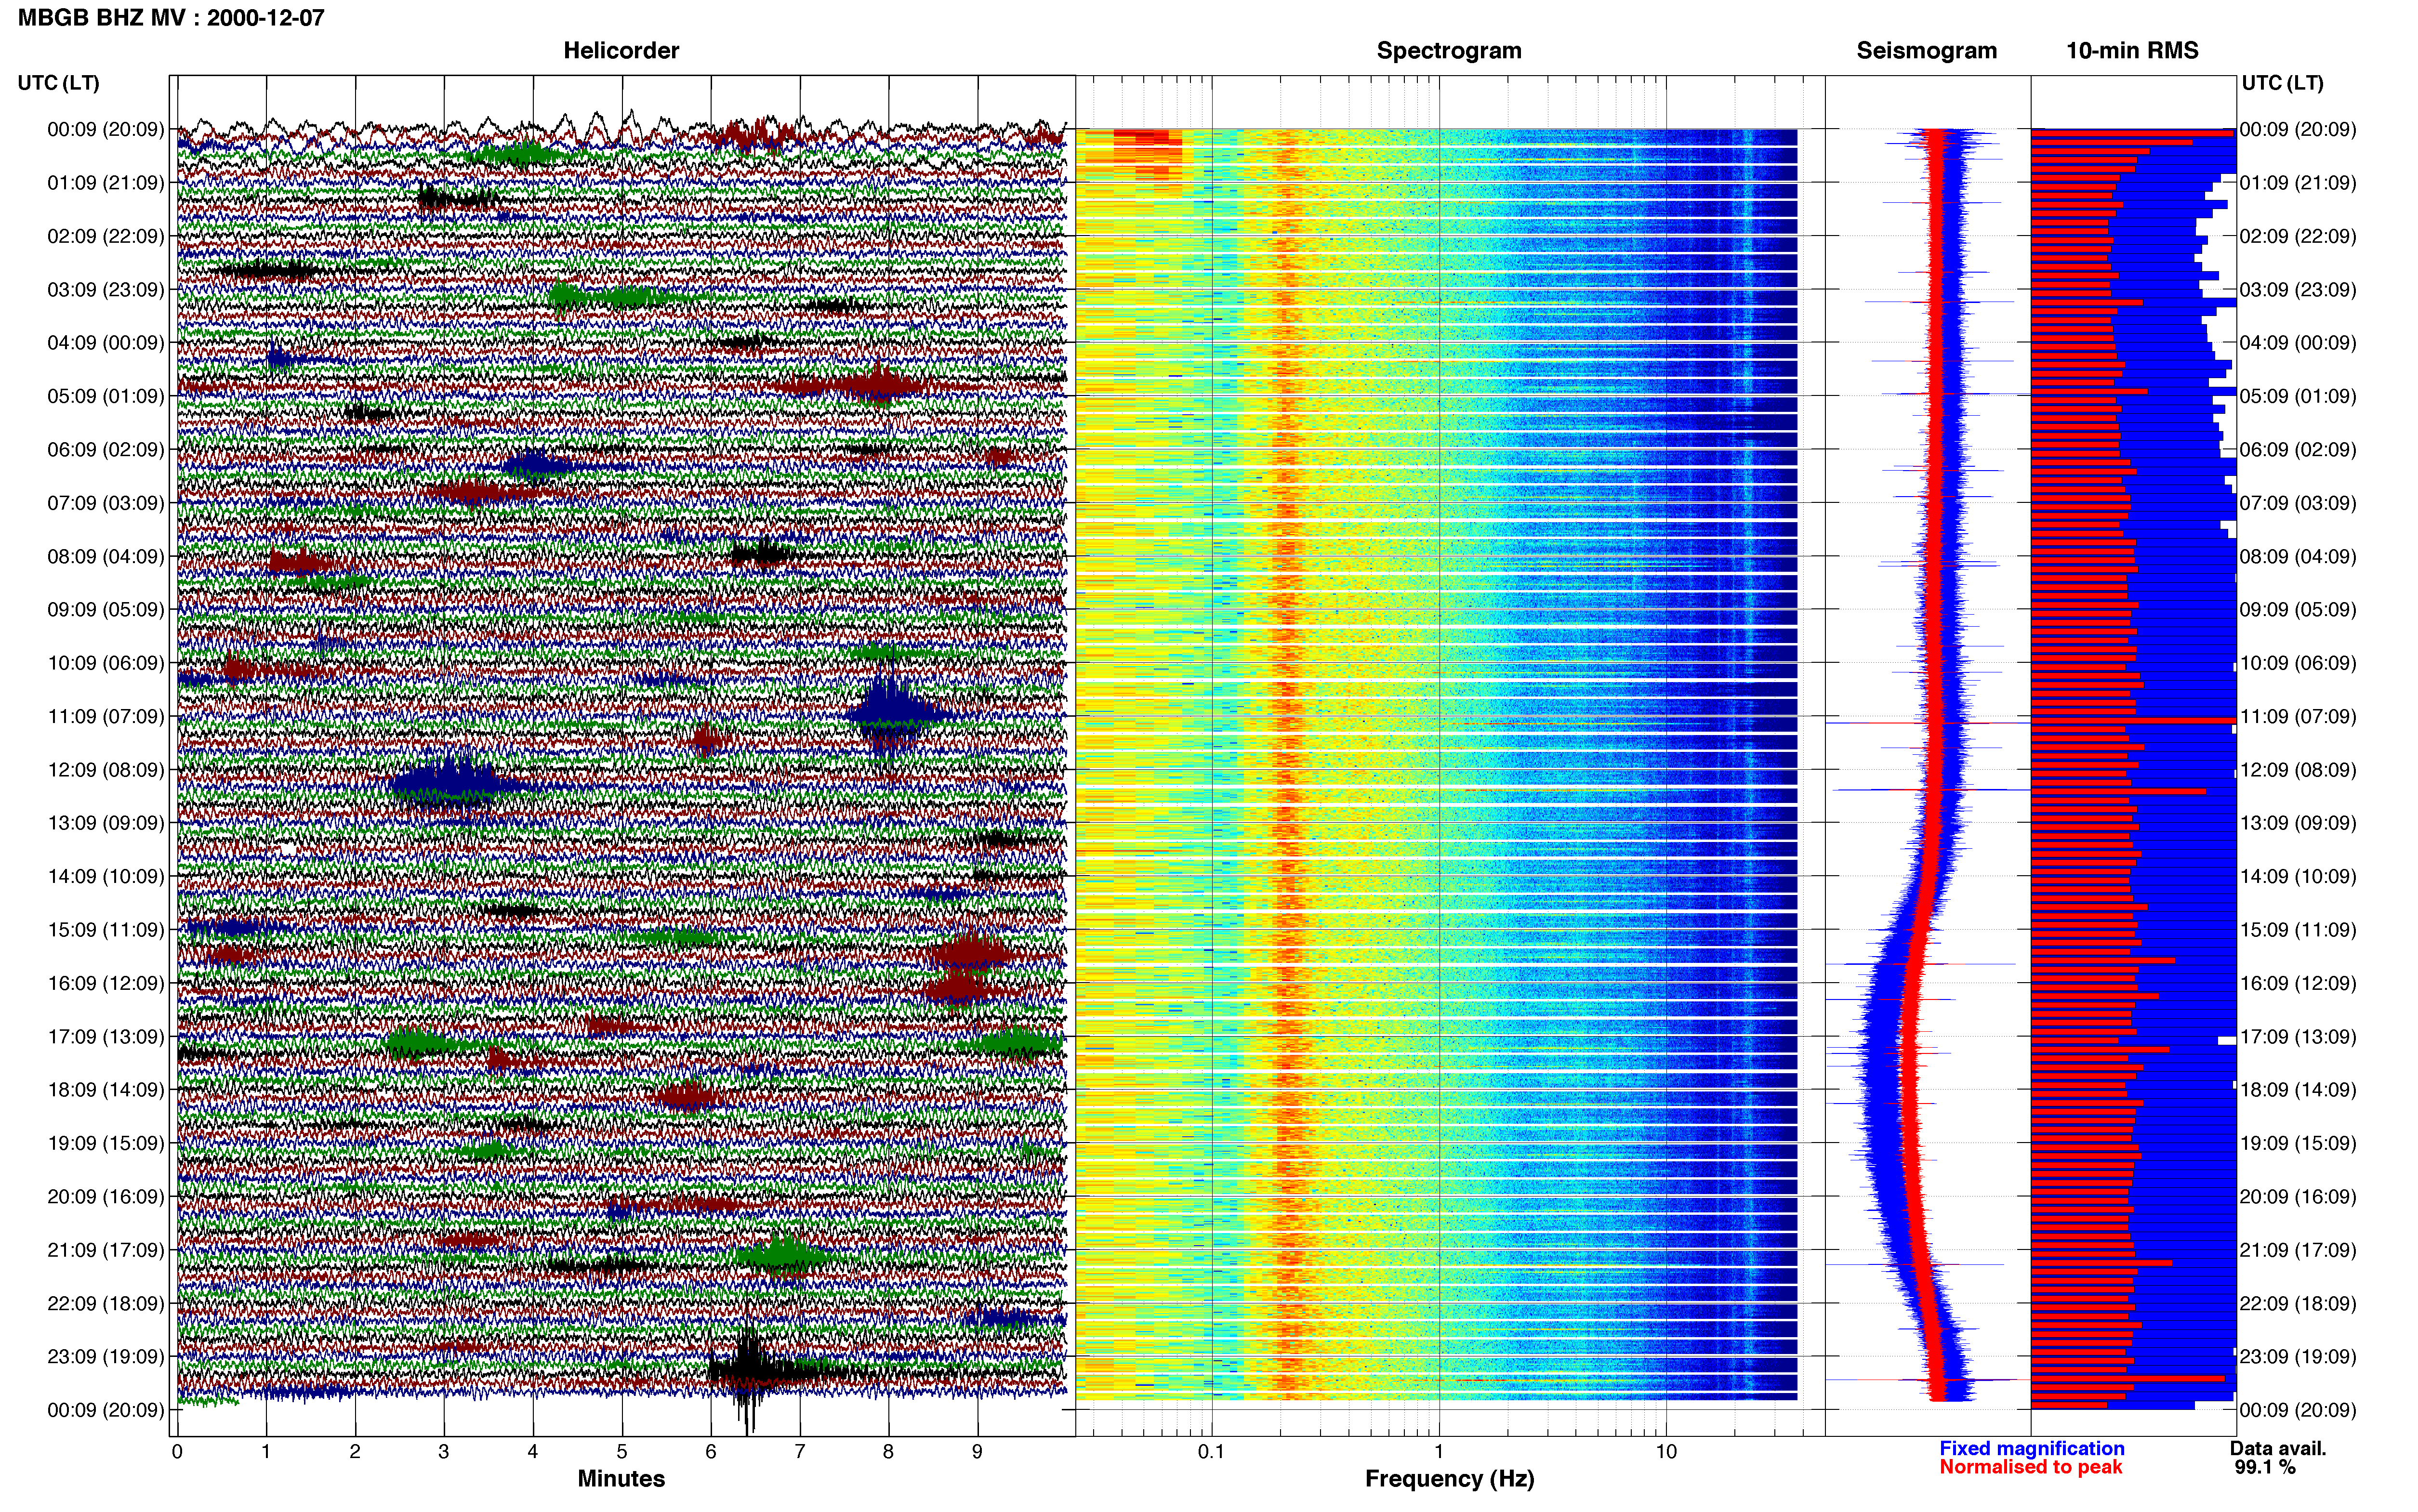Click the 'Frequency (Hz)' x-axis label
The height and width of the screenshot is (1512, 2418).
(1449, 1479)
